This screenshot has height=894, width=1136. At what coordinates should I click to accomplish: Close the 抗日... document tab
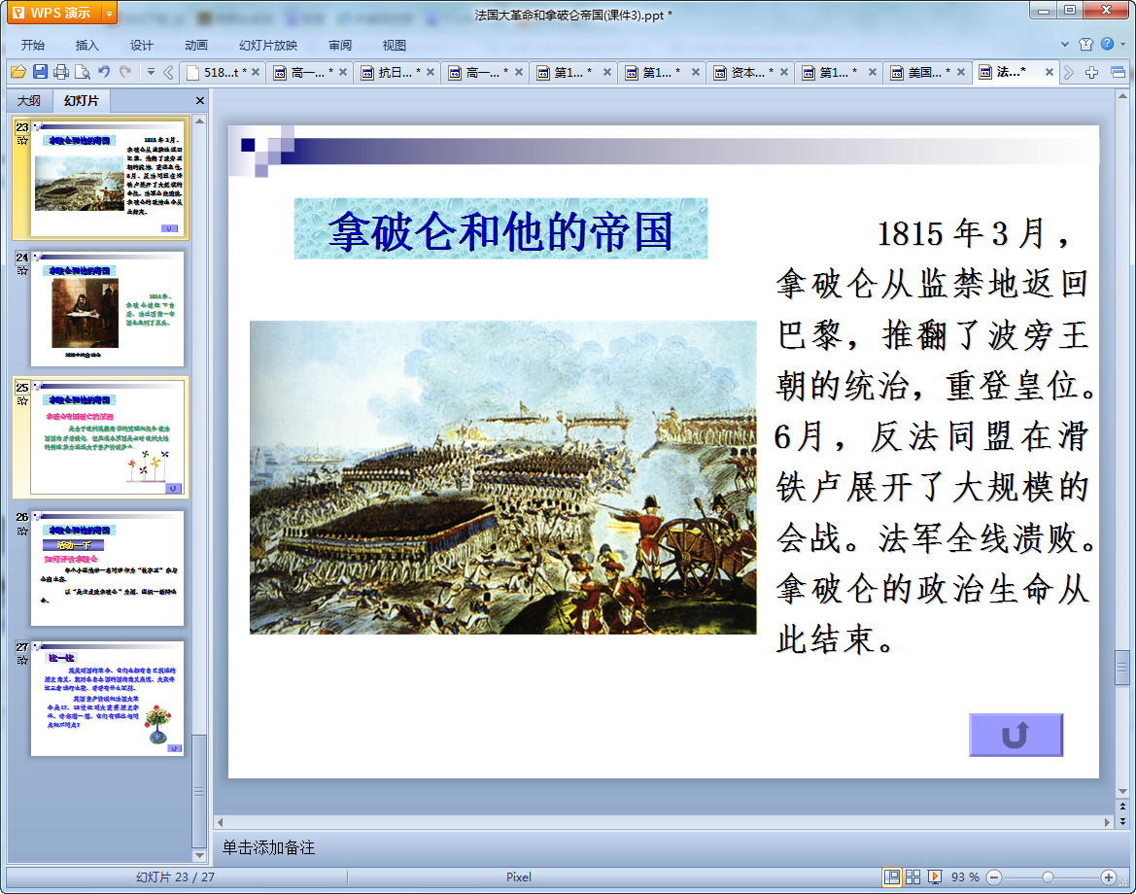click(x=430, y=73)
